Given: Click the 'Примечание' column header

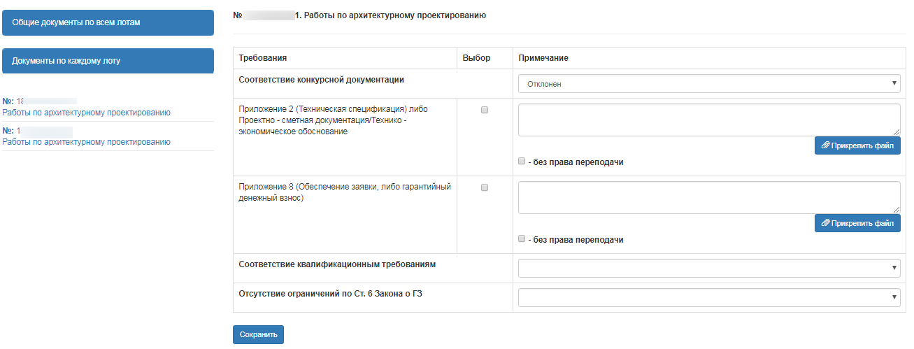Looking at the screenshot, I should coord(543,58).
